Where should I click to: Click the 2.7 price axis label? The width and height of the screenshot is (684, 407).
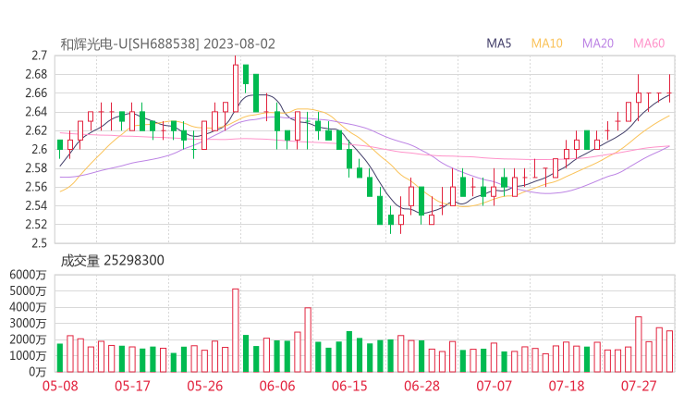coord(39,55)
